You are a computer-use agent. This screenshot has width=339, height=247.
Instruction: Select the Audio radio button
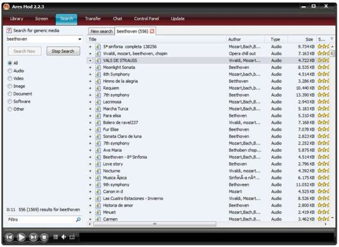coord(10,71)
